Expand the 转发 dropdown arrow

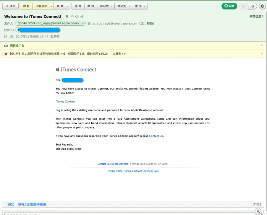pos(68,6)
